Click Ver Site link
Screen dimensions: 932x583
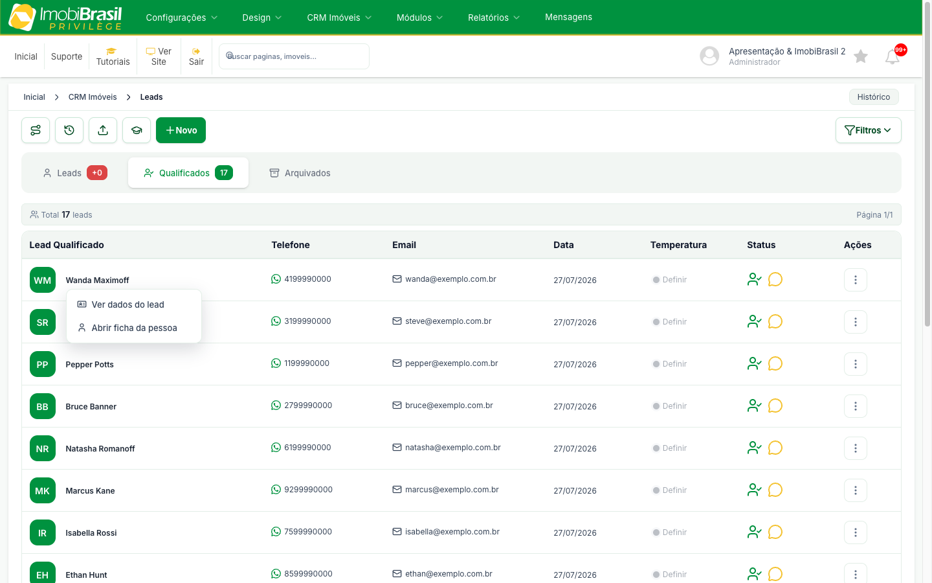pos(159,56)
